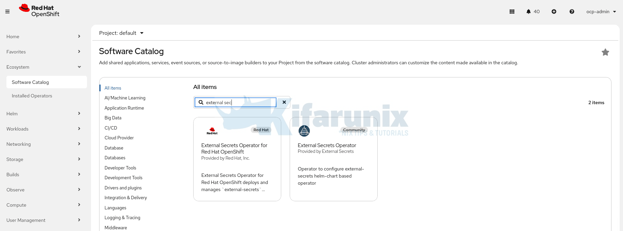The height and width of the screenshot is (231, 623).
Task: Collapse the Ecosystem navigation section
Action: coord(43,67)
